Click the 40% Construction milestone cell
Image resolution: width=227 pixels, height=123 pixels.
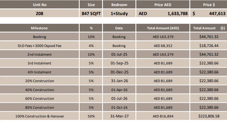click(x=39, y=90)
